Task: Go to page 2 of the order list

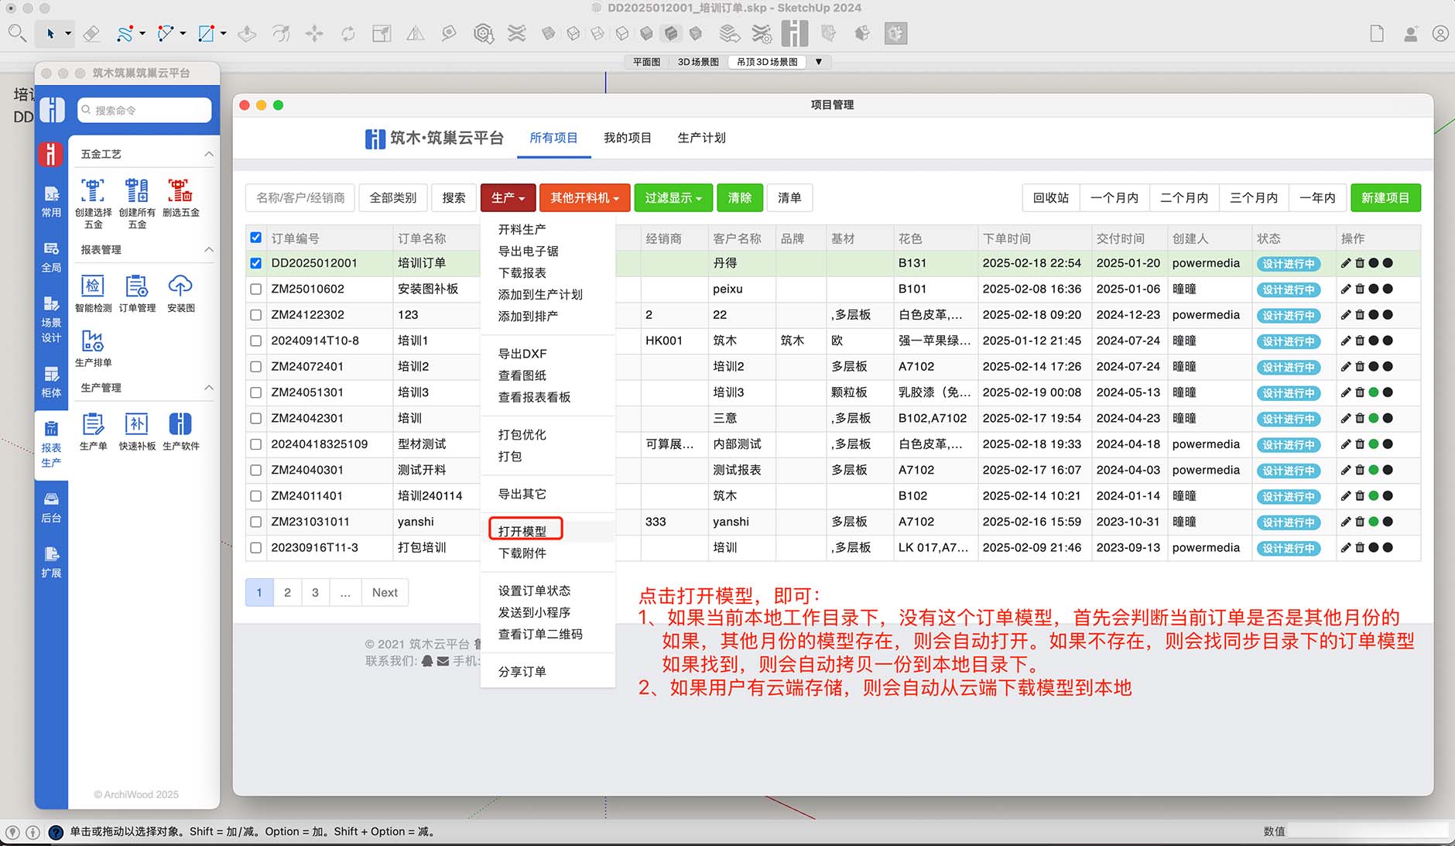Action: click(287, 592)
